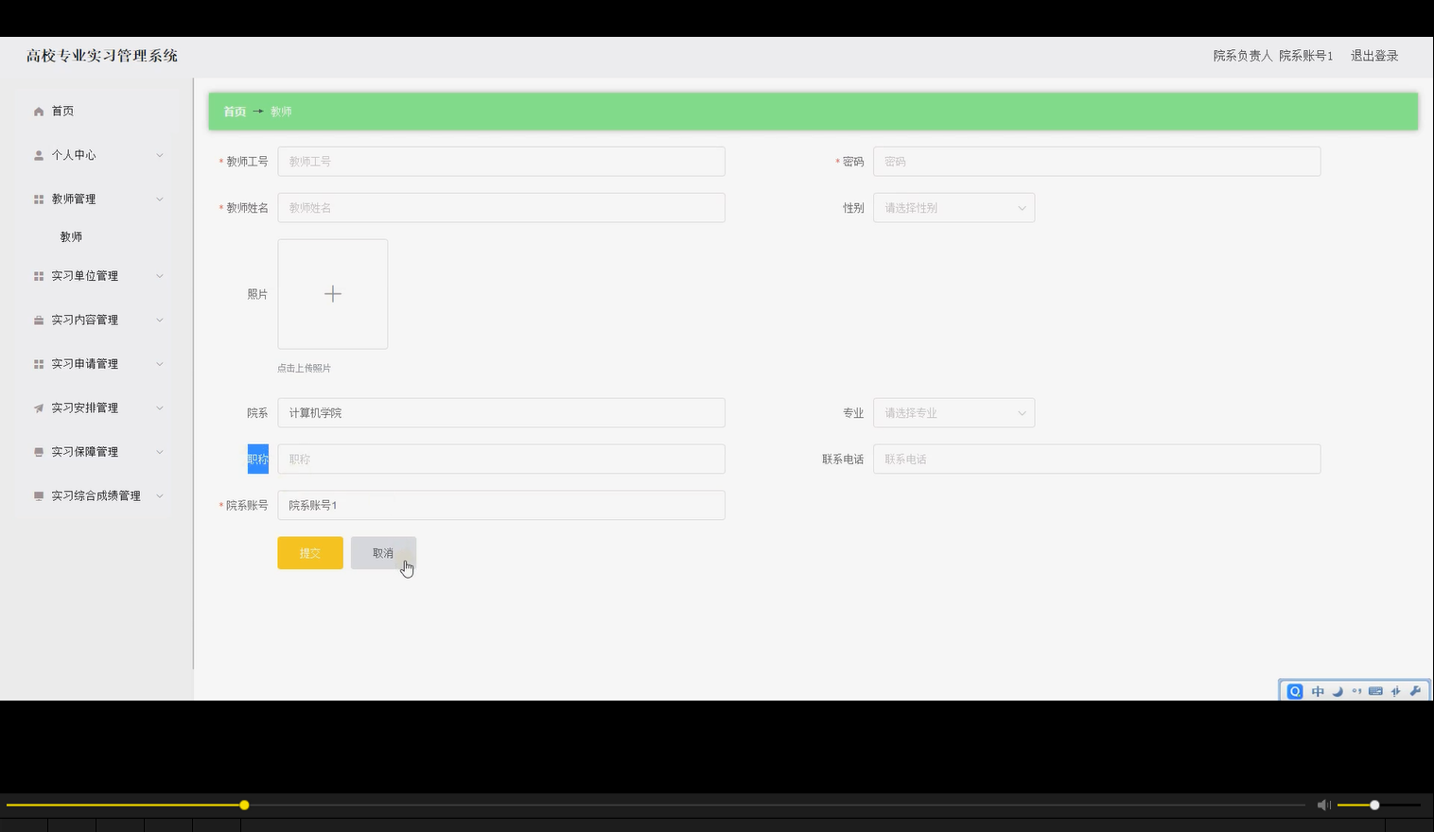Click the monitor icon beside 实习综合成绩管理
Image resolution: width=1434 pixels, height=832 pixels.
coord(39,496)
